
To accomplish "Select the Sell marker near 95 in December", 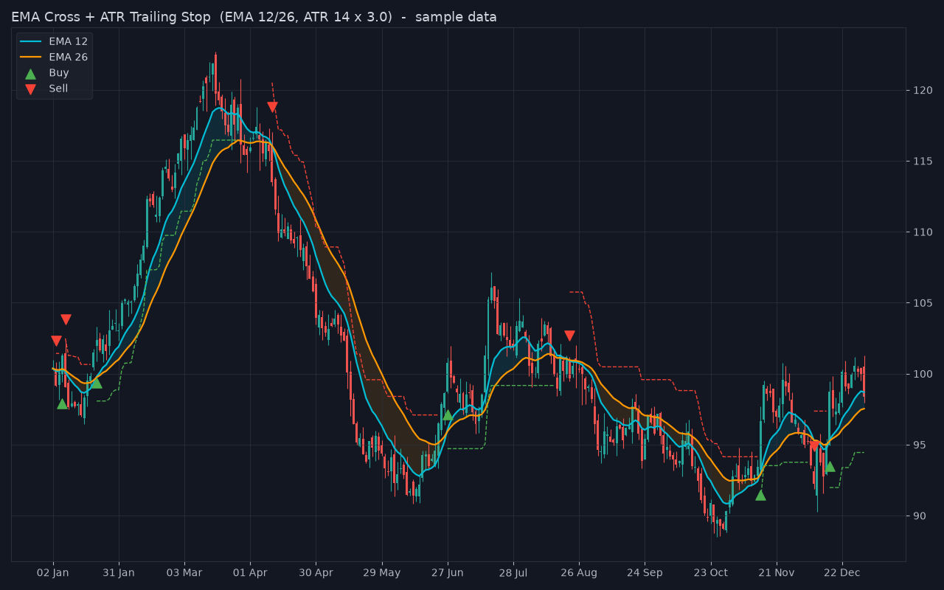I will pyautogui.click(x=815, y=445).
